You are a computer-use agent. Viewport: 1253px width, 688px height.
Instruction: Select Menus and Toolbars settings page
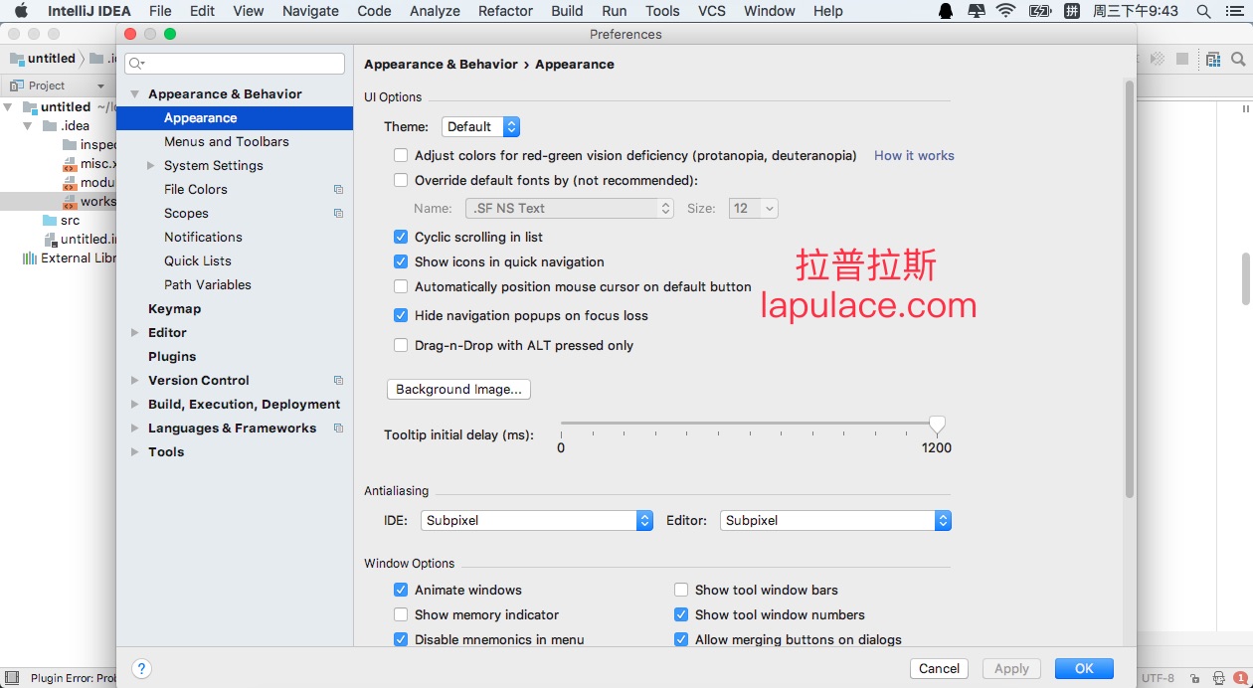pyautogui.click(x=227, y=141)
